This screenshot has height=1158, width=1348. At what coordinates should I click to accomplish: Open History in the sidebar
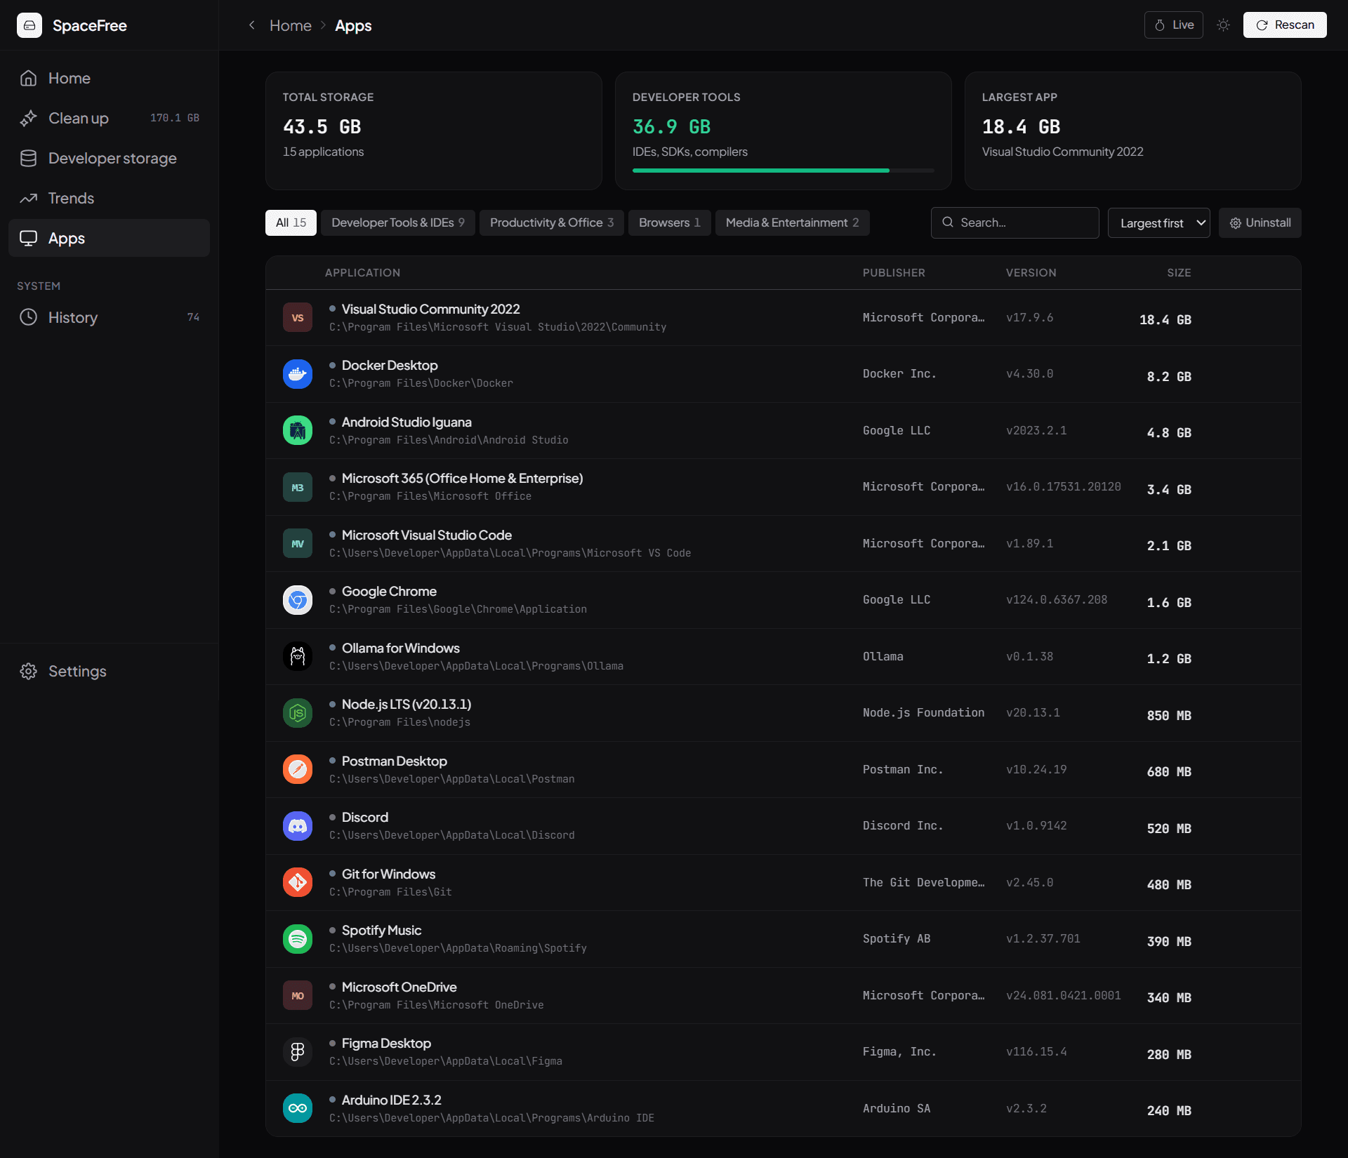click(109, 317)
